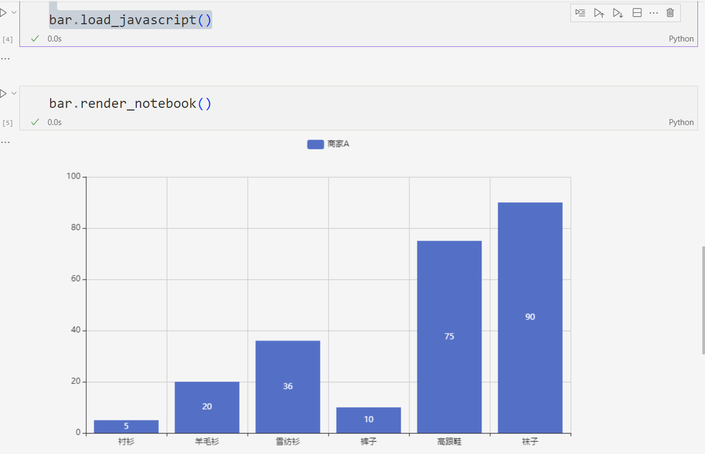Change language mode Python on cell 5
Screen dimensions: 705x454
coord(681,122)
